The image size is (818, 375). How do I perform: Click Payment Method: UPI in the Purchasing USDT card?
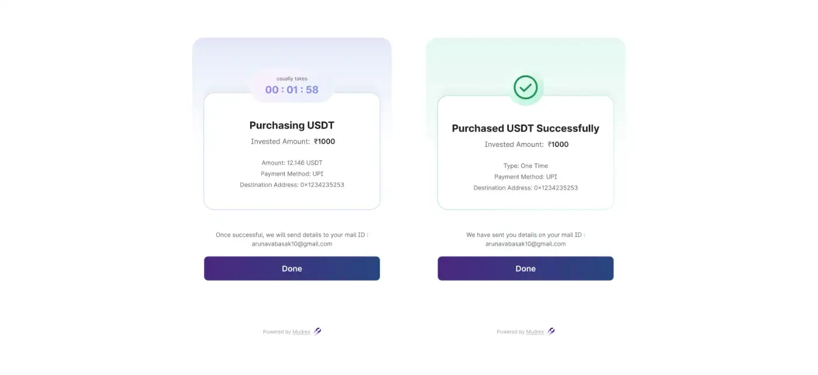(x=292, y=174)
